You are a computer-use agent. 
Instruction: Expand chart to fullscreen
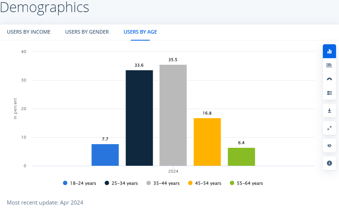pyautogui.click(x=329, y=128)
